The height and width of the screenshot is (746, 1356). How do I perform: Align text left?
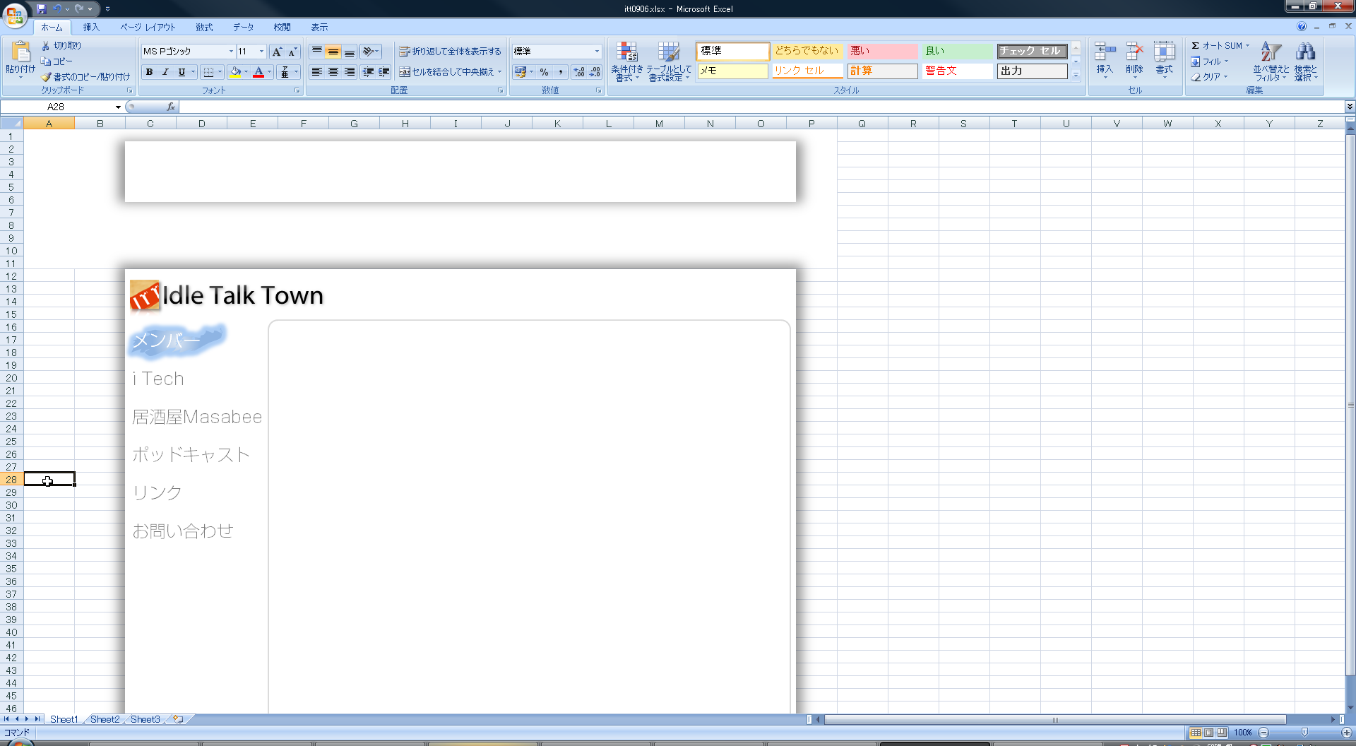pyautogui.click(x=317, y=72)
